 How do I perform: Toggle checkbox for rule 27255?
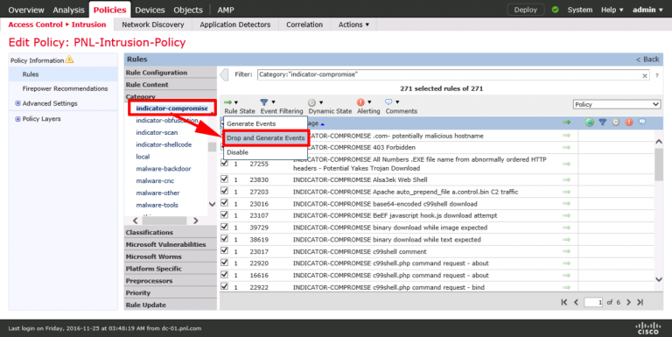pyautogui.click(x=224, y=163)
